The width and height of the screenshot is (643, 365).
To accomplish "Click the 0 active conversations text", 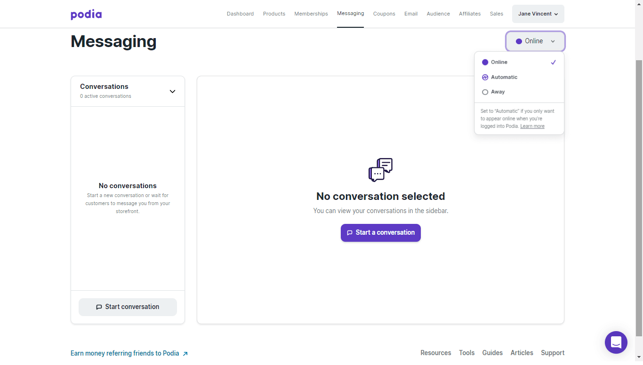I will (105, 96).
